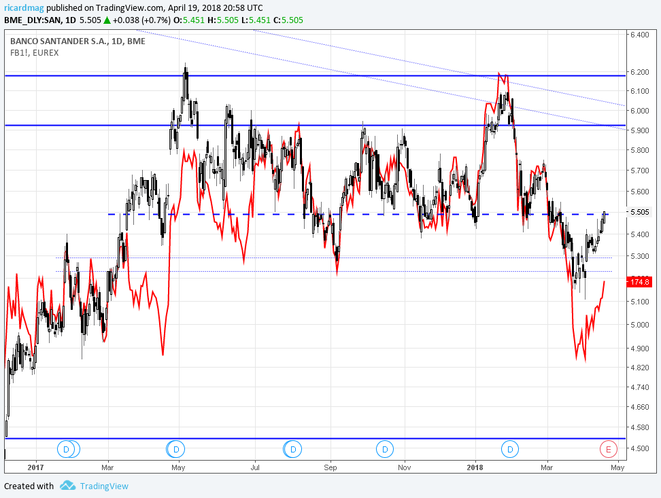Click dividend D marker near August 2017
This screenshot has width=661, height=498.
pos(293,450)
